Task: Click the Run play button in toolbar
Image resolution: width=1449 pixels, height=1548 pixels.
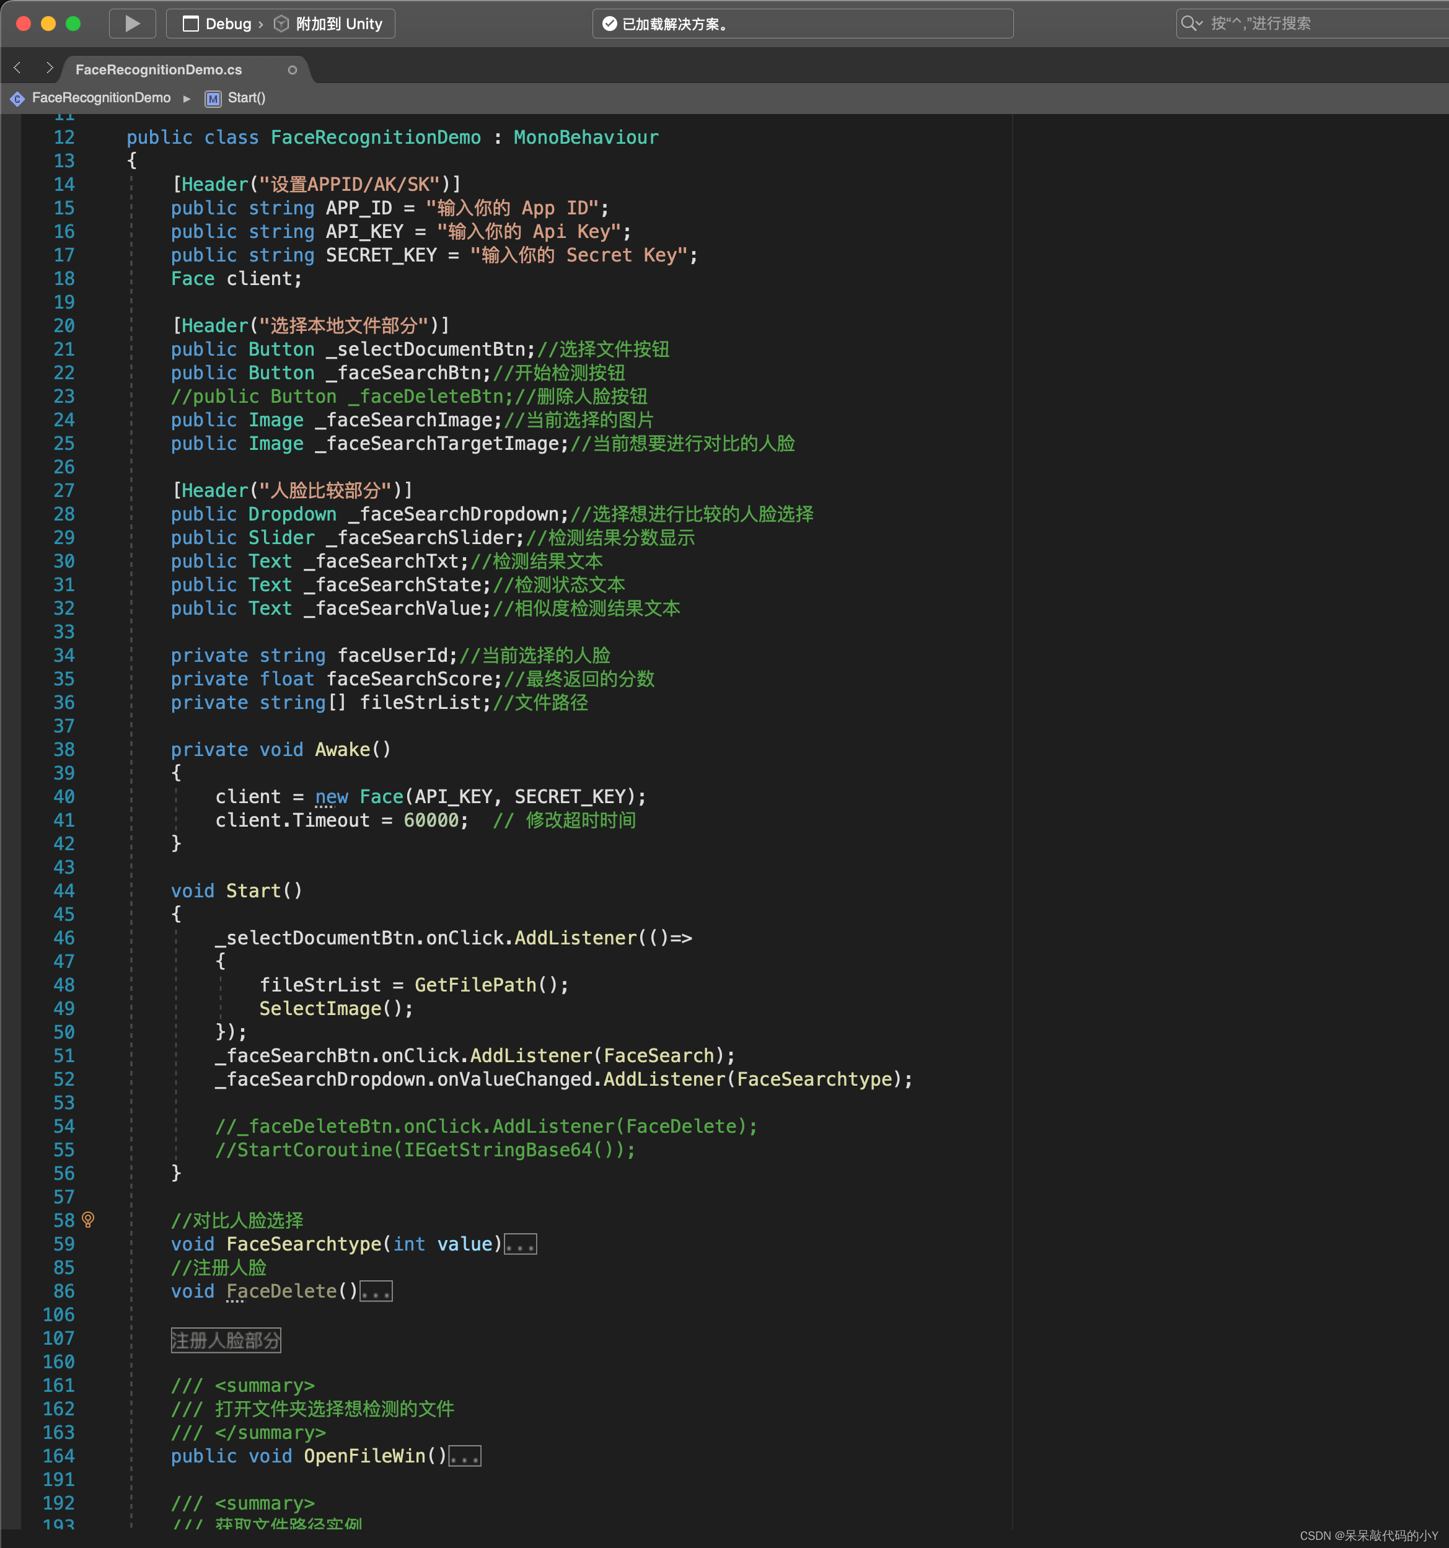Action: 131,24
